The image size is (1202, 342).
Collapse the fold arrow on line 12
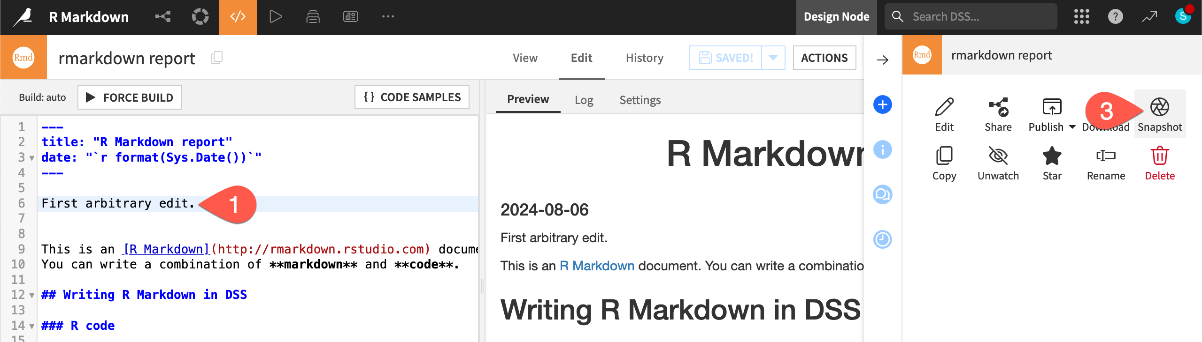click(32, 296)
